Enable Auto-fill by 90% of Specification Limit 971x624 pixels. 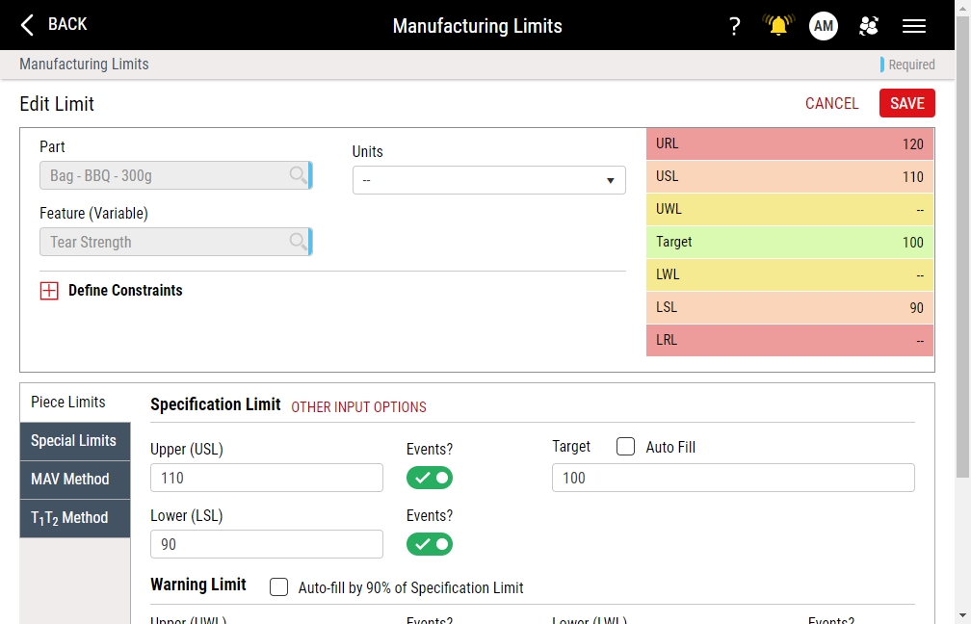[x=278, y=586]
